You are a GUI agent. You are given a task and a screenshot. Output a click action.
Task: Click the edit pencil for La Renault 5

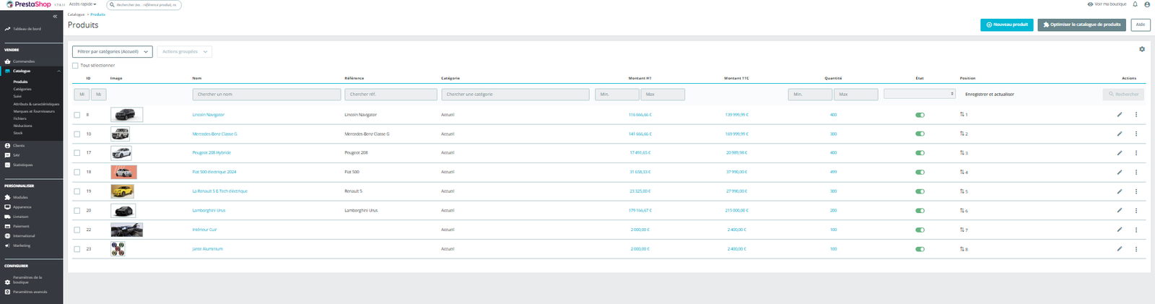tap(1120, 191)
